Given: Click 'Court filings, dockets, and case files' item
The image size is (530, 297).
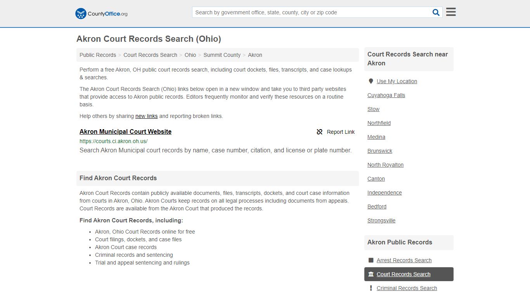Looking at the screenshot, I should click(138, 239).
